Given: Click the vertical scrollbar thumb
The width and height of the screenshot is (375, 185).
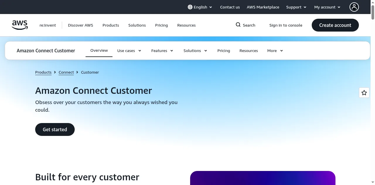Looking at the screenshot, I should (373, 12).
